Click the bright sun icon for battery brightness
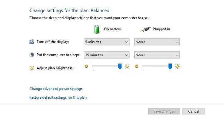This screenshot has width=224, height=125. (x=127, y=66)
